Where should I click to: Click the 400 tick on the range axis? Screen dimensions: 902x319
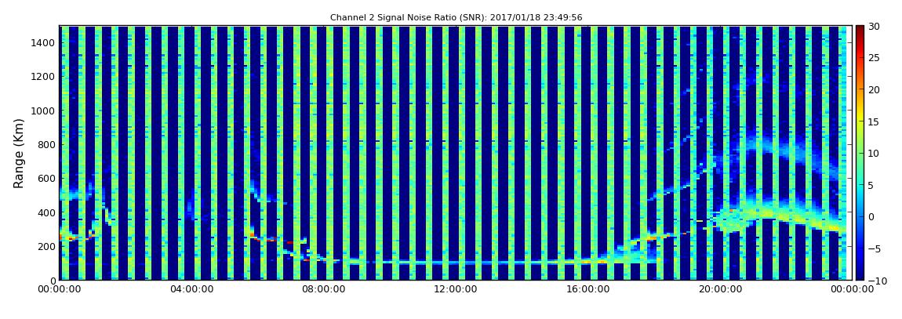pos(46,212)
